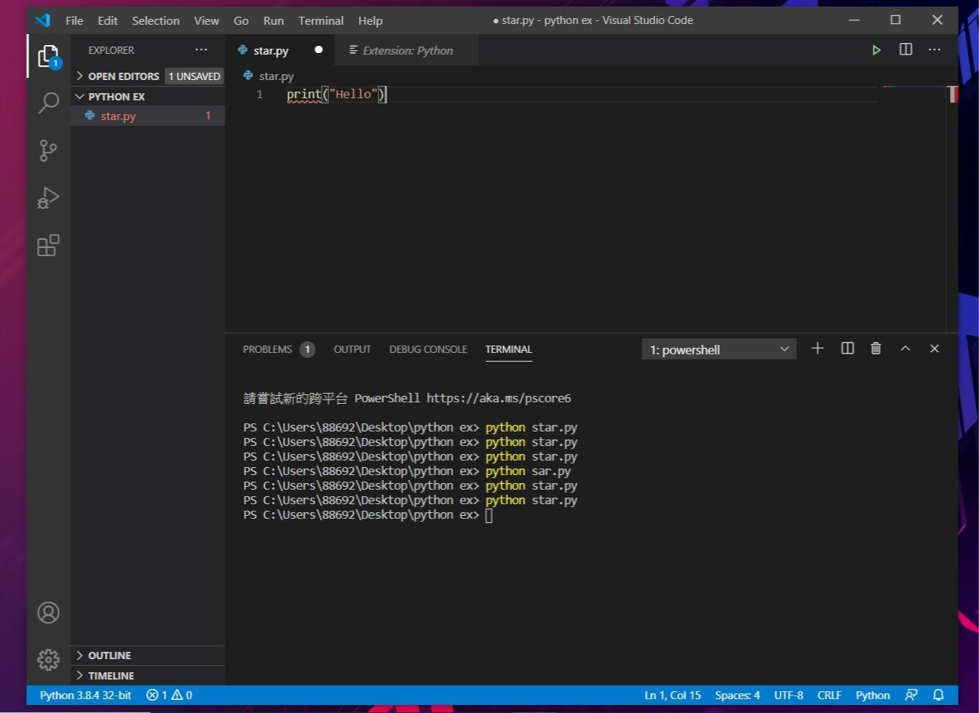This screenshot has width=979, height=713.
Task: Open the Run and Debug view
Action: click(48, 198)
